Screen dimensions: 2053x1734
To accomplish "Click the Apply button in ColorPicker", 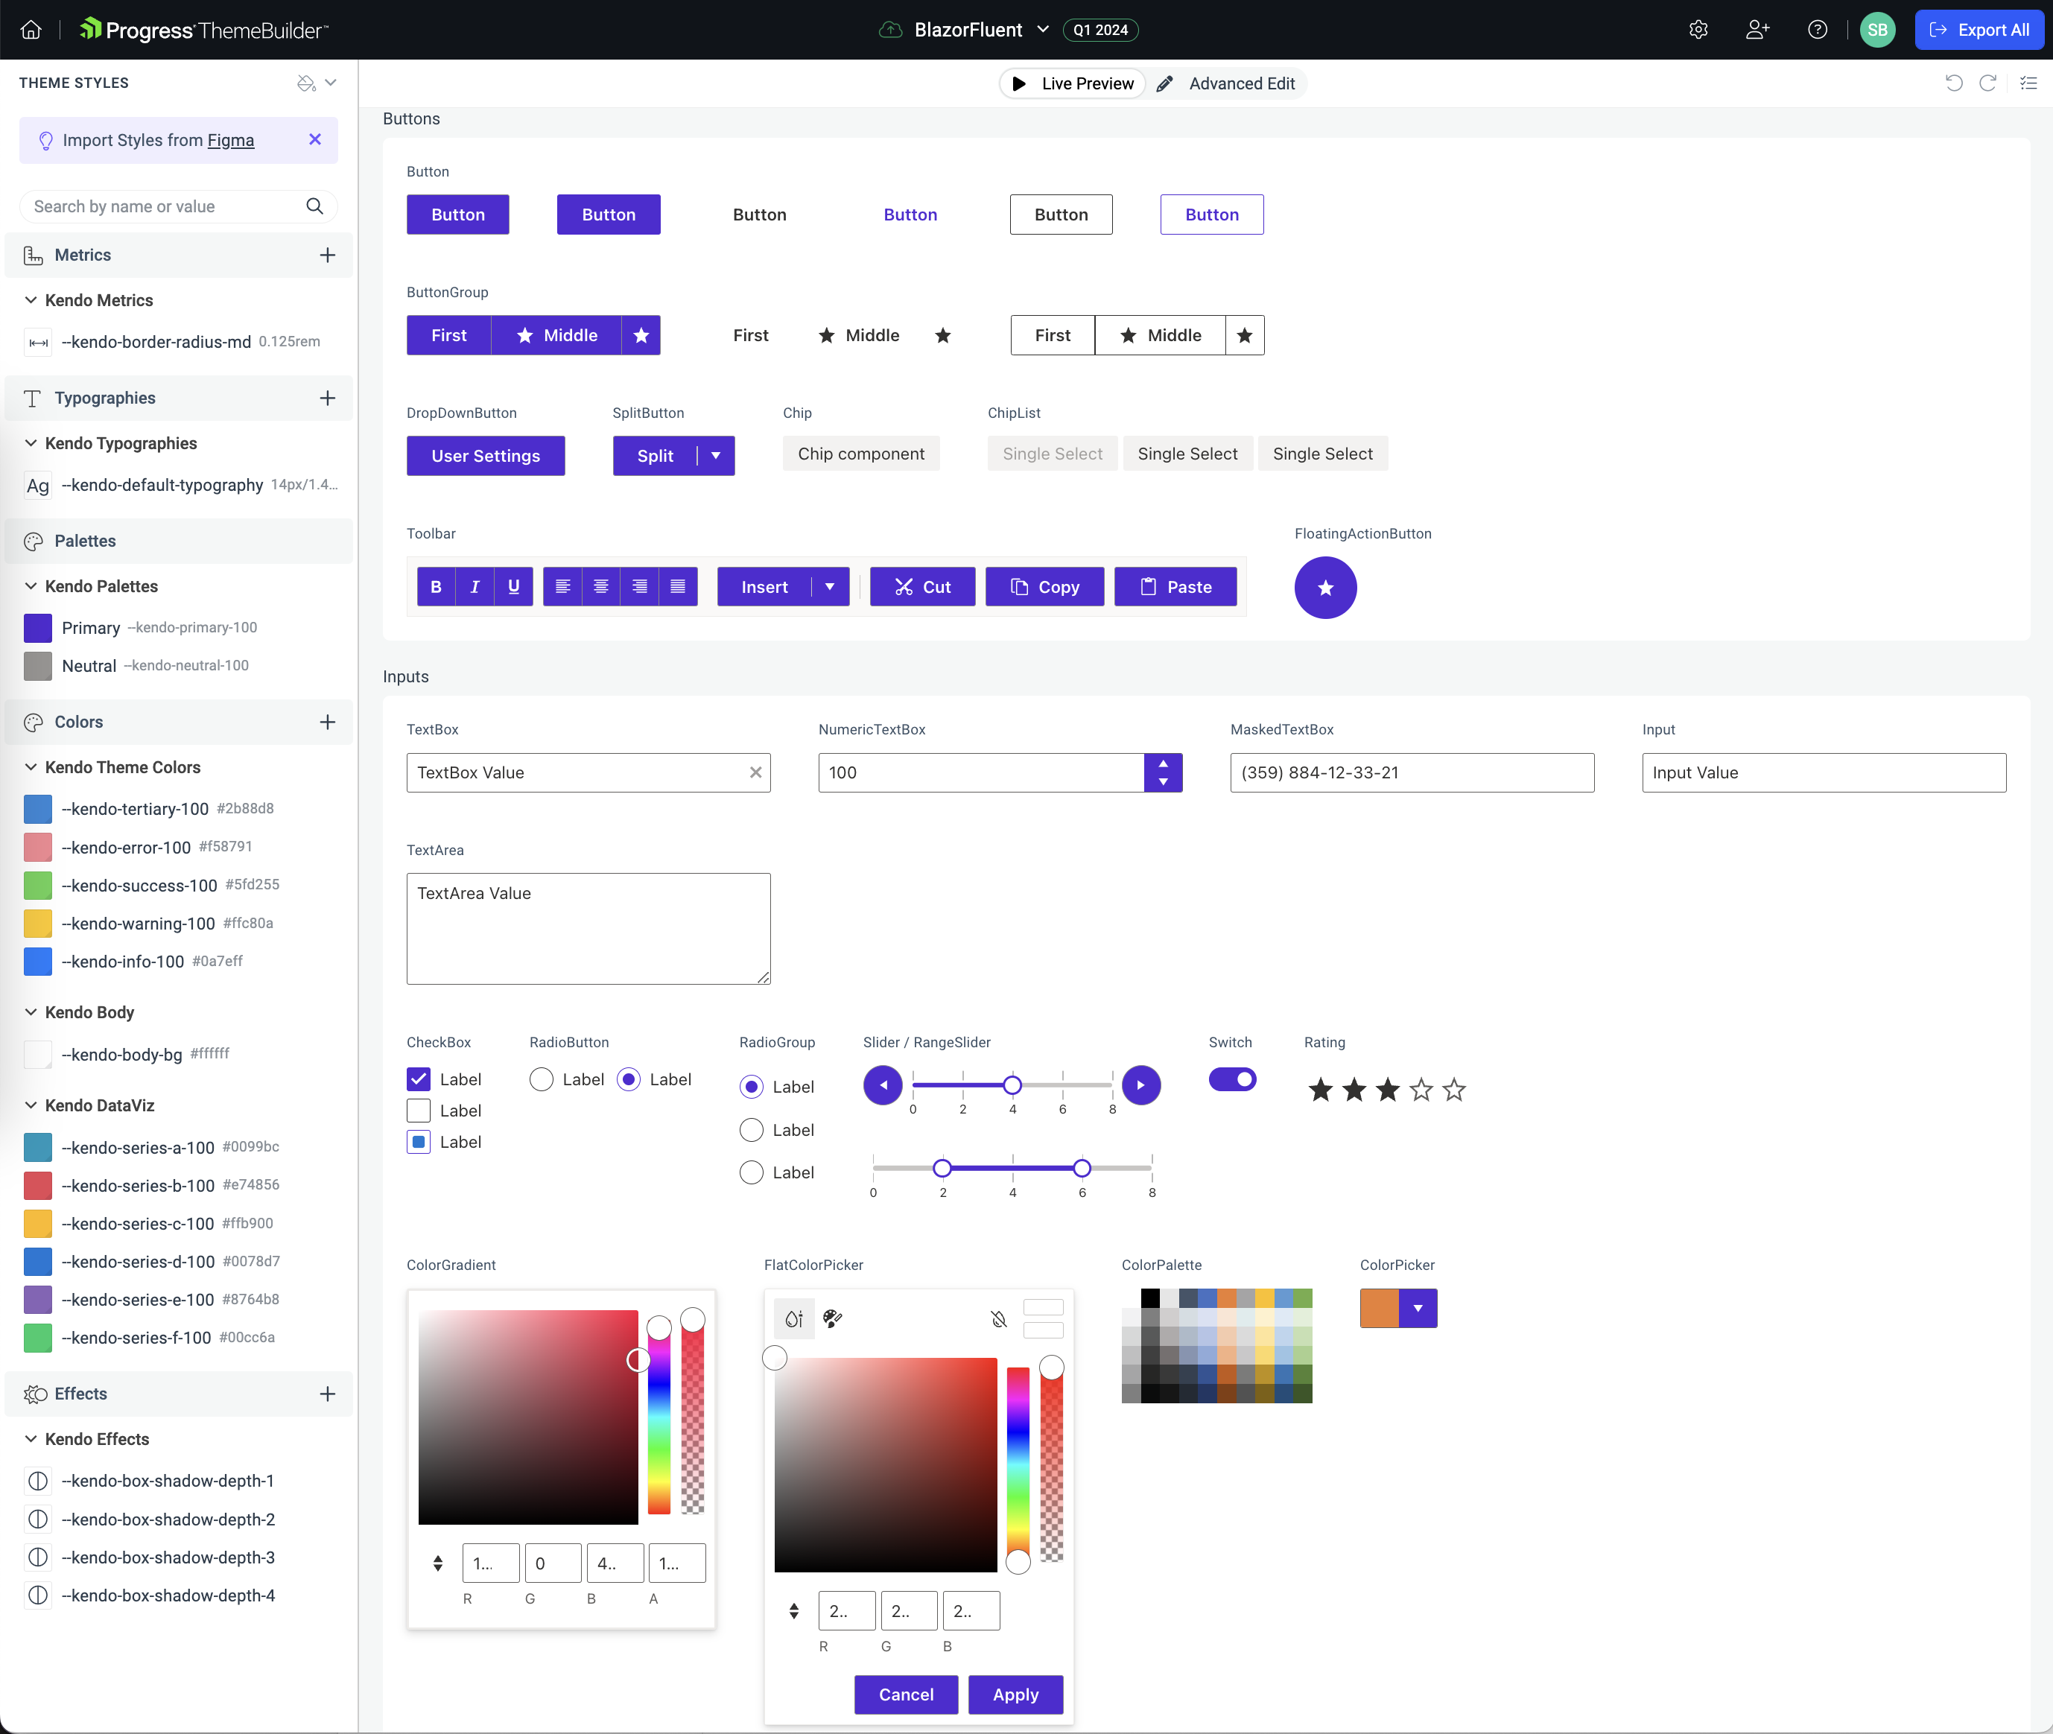I will point(1015,1693).
